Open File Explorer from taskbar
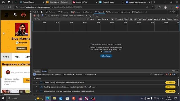 tap(54, 98)
